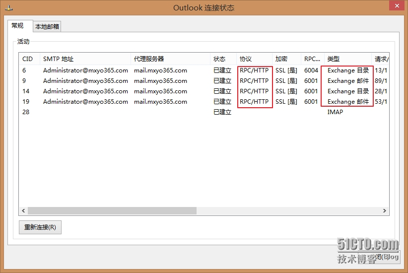The height and width of the screenshot is (273, 408).
Task: Click the horizontal scrollbar thumb
Action: coord(112,211)
